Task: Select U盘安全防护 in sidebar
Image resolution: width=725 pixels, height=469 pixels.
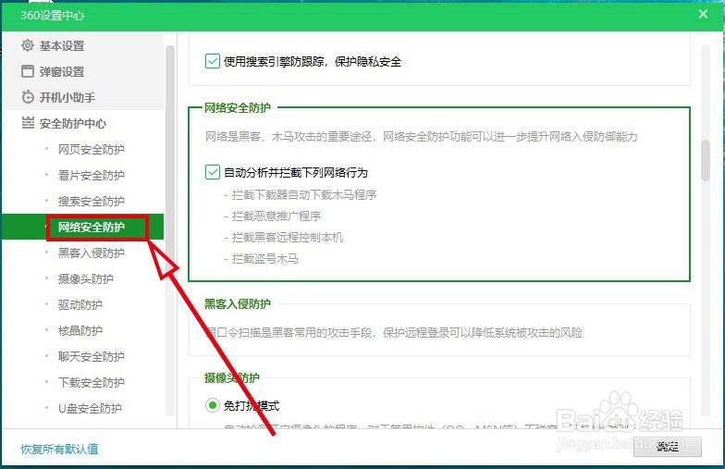Action: click(90, 409)
